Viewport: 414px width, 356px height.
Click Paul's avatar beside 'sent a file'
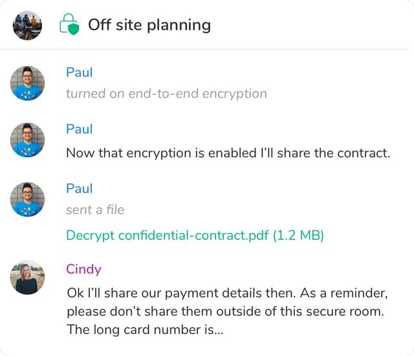click(x=27, y=199)
